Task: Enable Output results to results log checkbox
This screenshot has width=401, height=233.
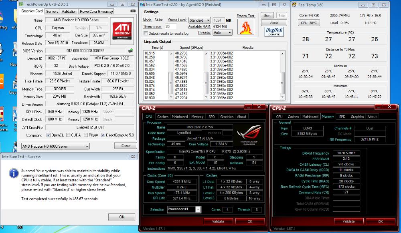Action: tap(146, 34)
